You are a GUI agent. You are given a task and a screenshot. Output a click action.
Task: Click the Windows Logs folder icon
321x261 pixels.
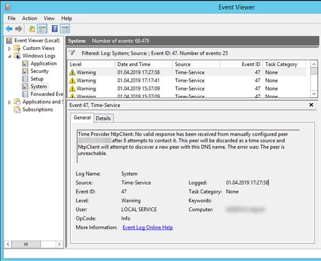pos(17,56)
